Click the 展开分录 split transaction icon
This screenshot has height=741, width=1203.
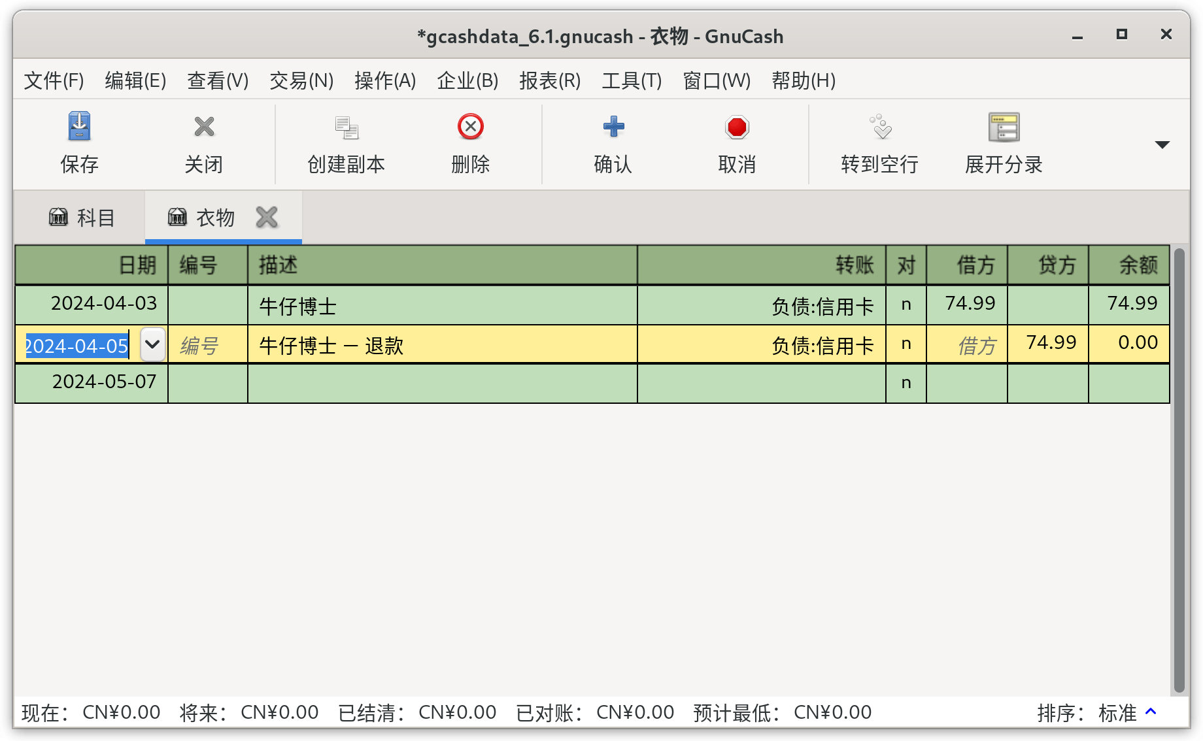click(x=1004, y=127)
